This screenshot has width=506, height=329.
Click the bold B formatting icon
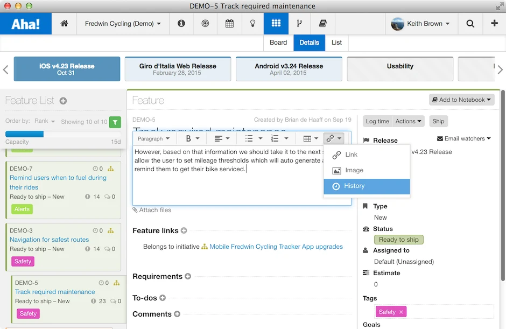188,138
